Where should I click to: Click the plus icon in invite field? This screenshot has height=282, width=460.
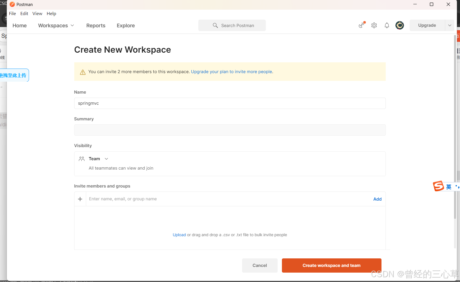[x=80, y=199]
